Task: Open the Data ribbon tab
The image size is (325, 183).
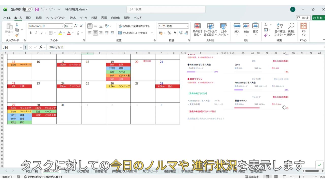Action: pyautogui.click(x=84, y=18)
